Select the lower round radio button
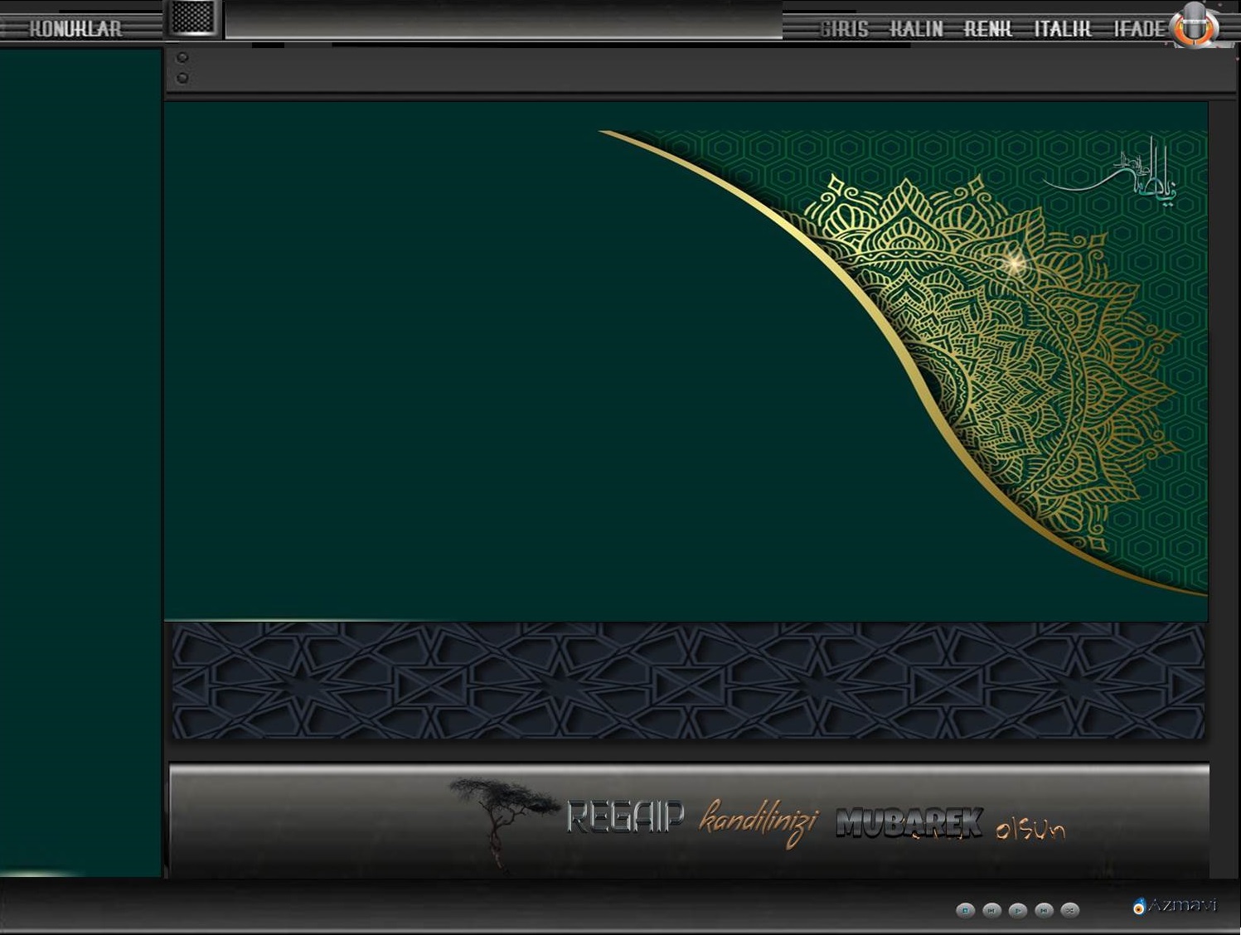The image size is (1241, 935). (x=182, y=78)
